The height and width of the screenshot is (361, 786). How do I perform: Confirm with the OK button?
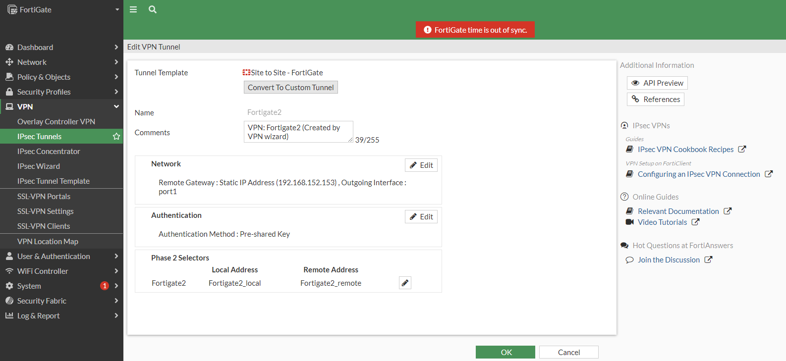coord(505,352)
